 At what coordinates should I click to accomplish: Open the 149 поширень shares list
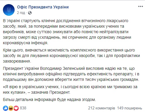click(130, 108)
